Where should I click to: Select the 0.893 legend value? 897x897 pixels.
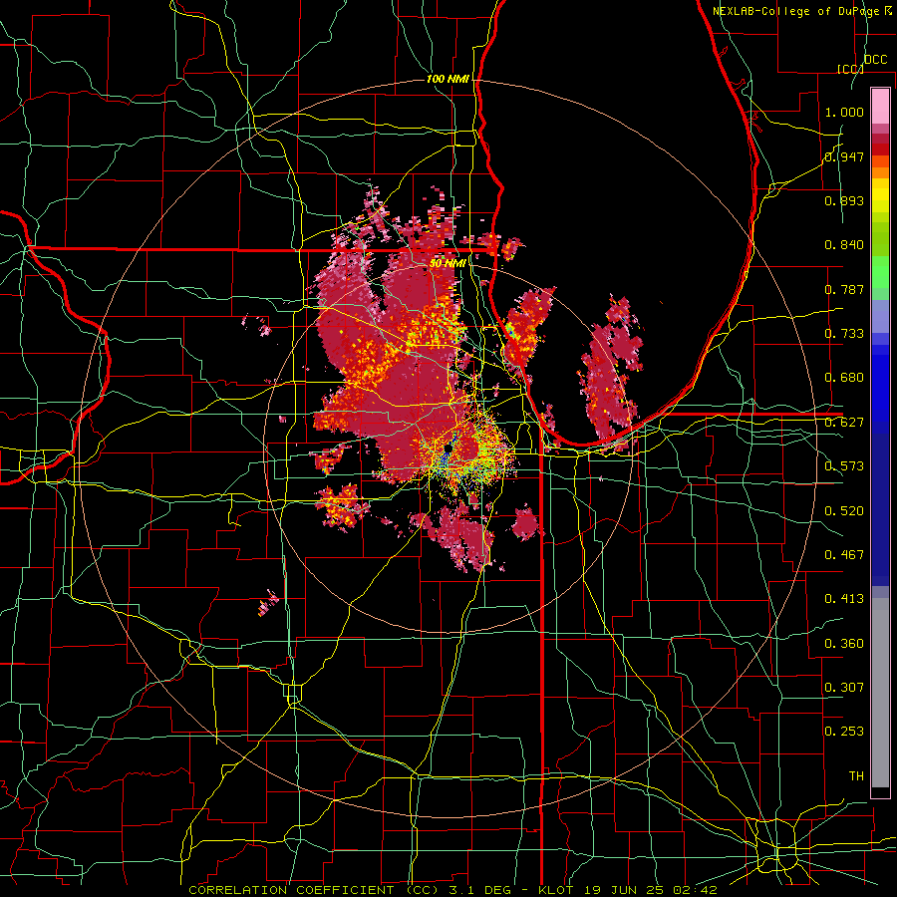click(844, 200)
